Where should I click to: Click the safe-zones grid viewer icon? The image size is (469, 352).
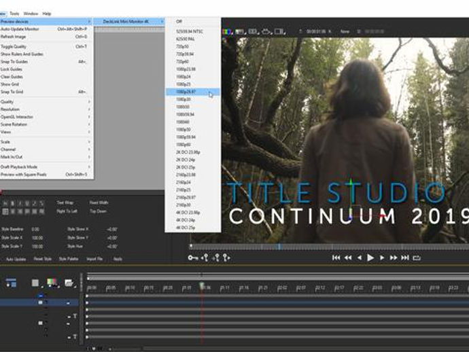point(253,31)
